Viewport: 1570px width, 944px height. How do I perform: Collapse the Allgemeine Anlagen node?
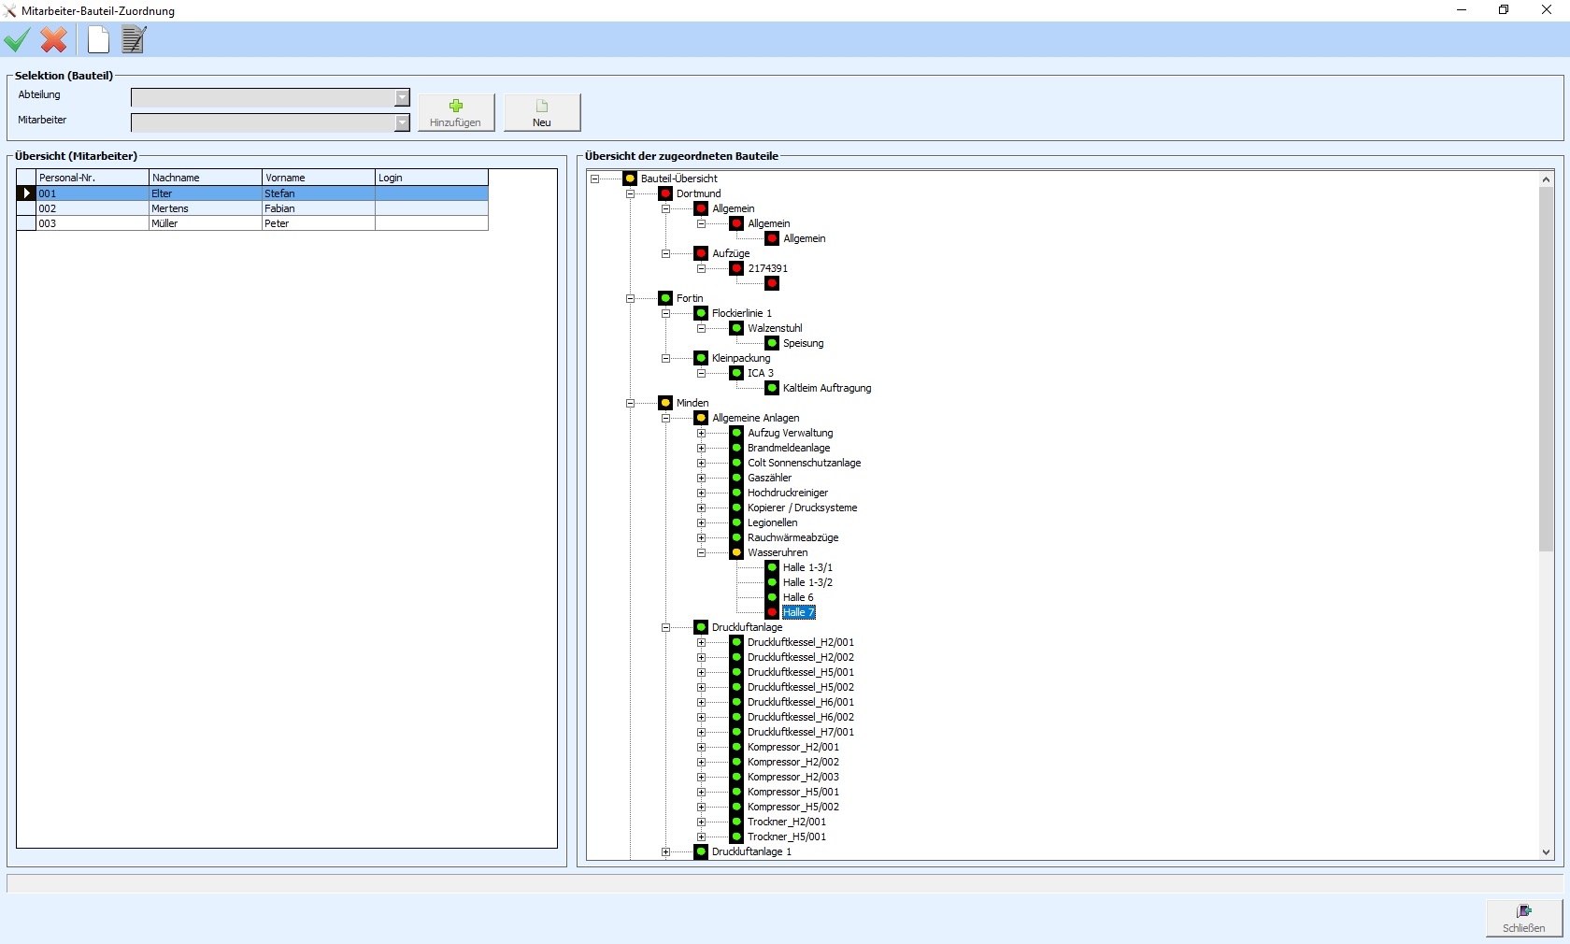pyautogui.click(x=665, y=418)
